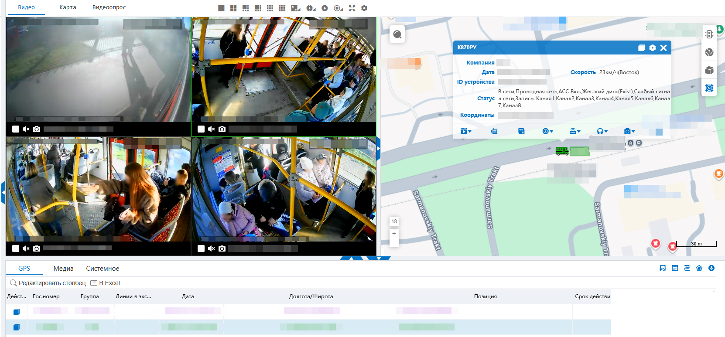Click the Редактировать столбец button
The image size is (725, 337).
pos(48,283)
